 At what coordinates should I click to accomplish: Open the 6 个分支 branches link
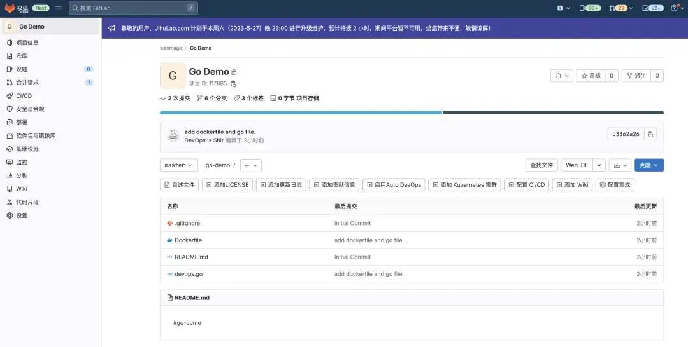pyautogui.click(x=212, y=99)
